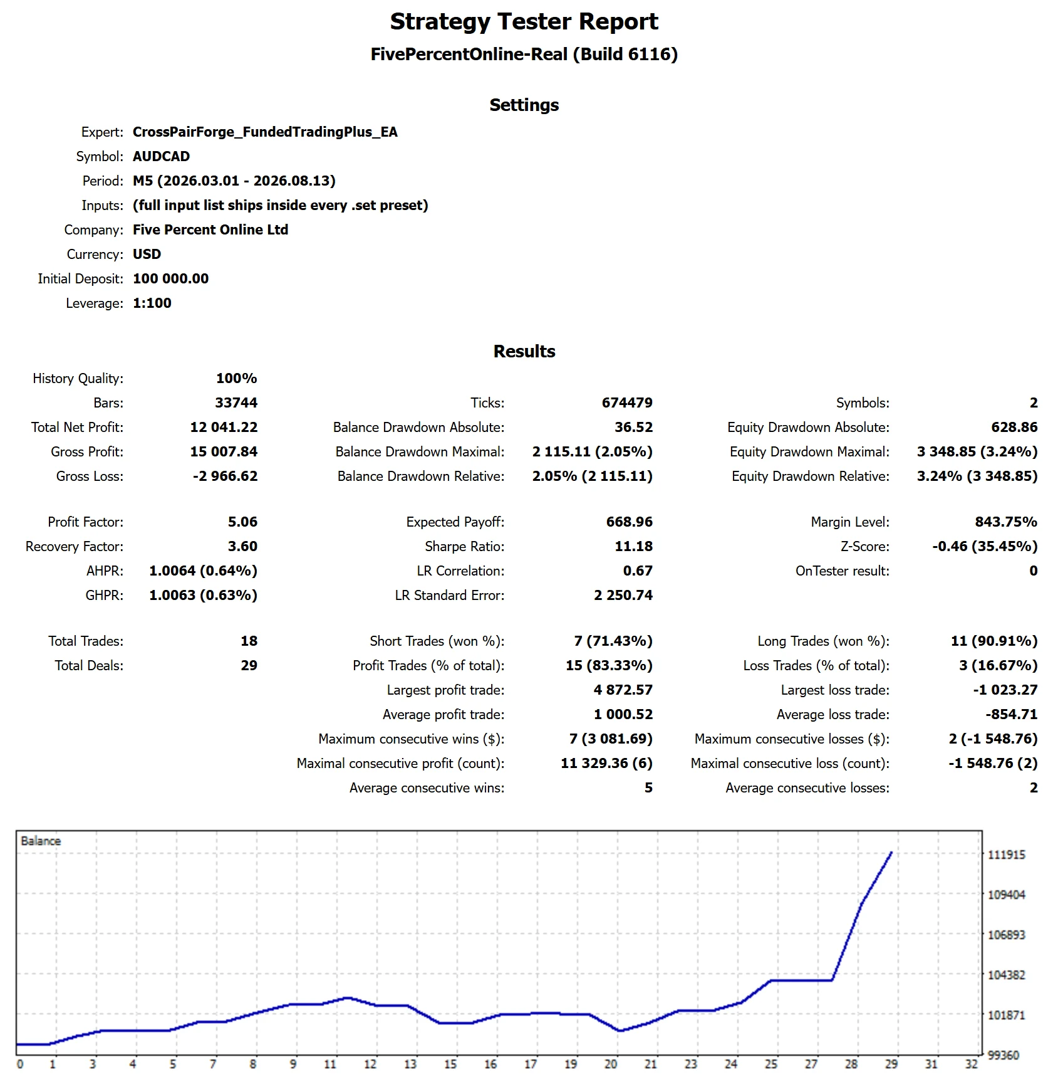Select the Results section heading
1053x1084 pixels.
(524, 352)
